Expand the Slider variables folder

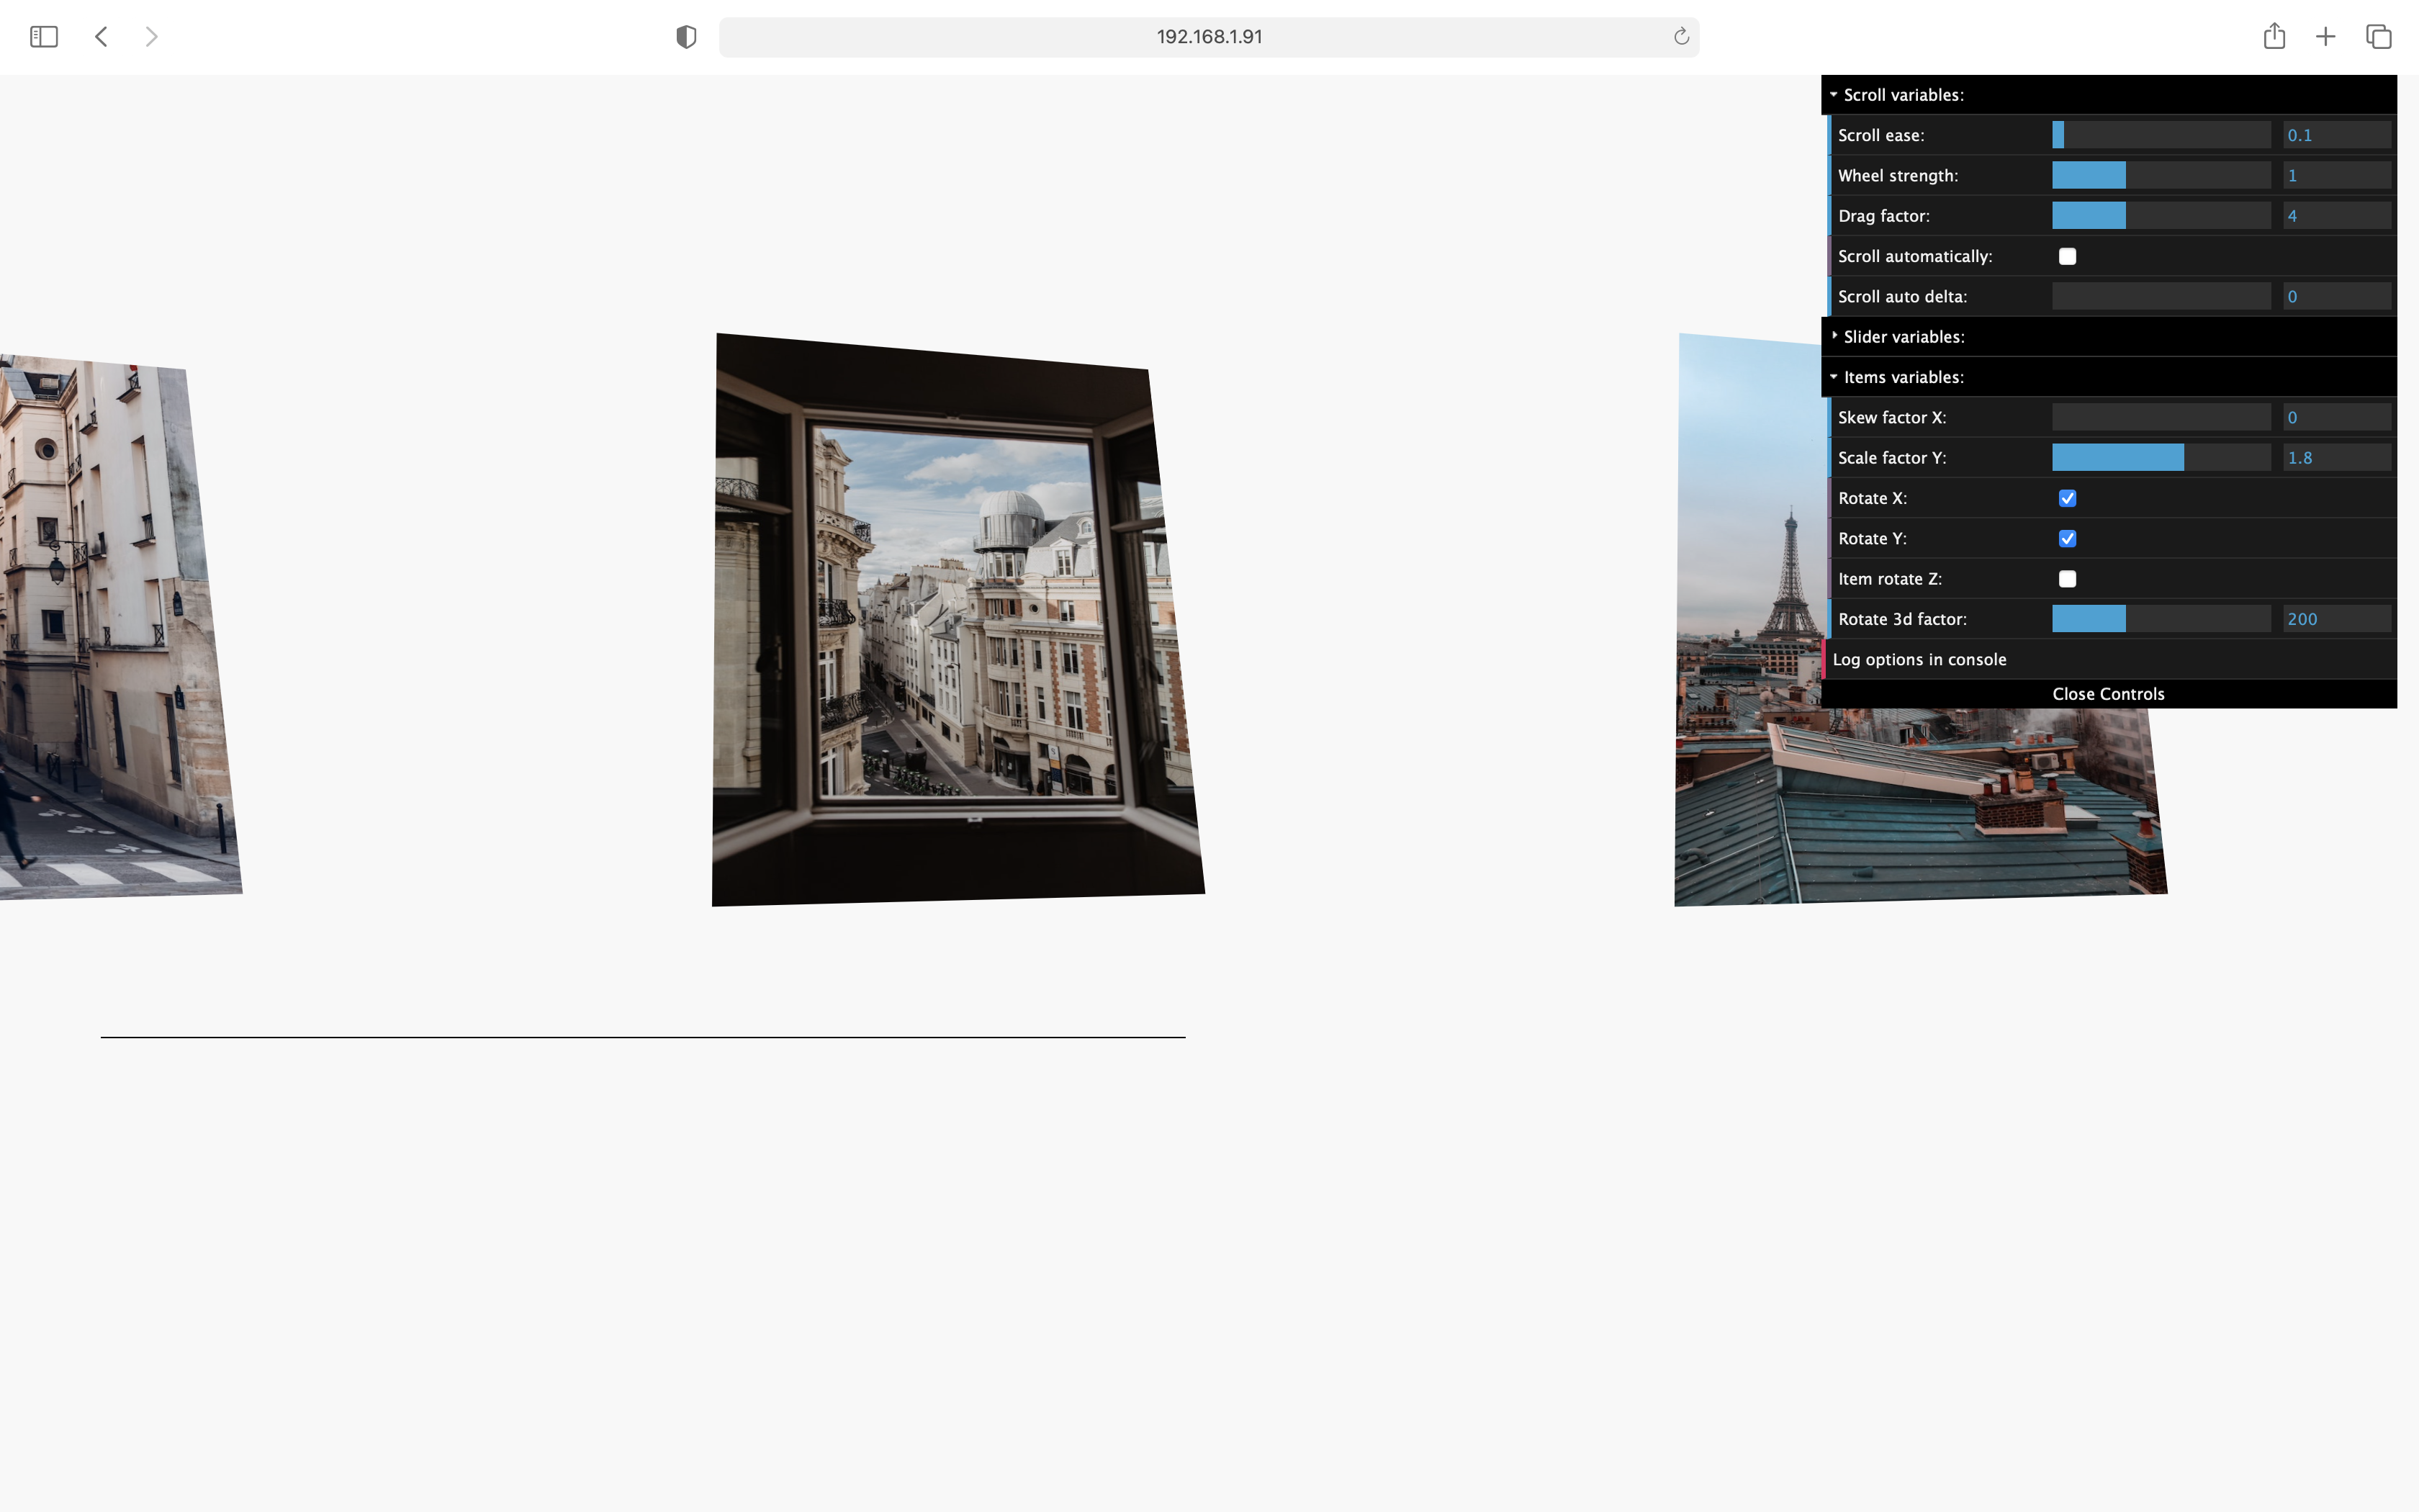pos(1904,337)
